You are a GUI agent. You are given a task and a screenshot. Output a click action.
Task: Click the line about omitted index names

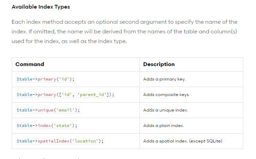(x=124, y=31)
